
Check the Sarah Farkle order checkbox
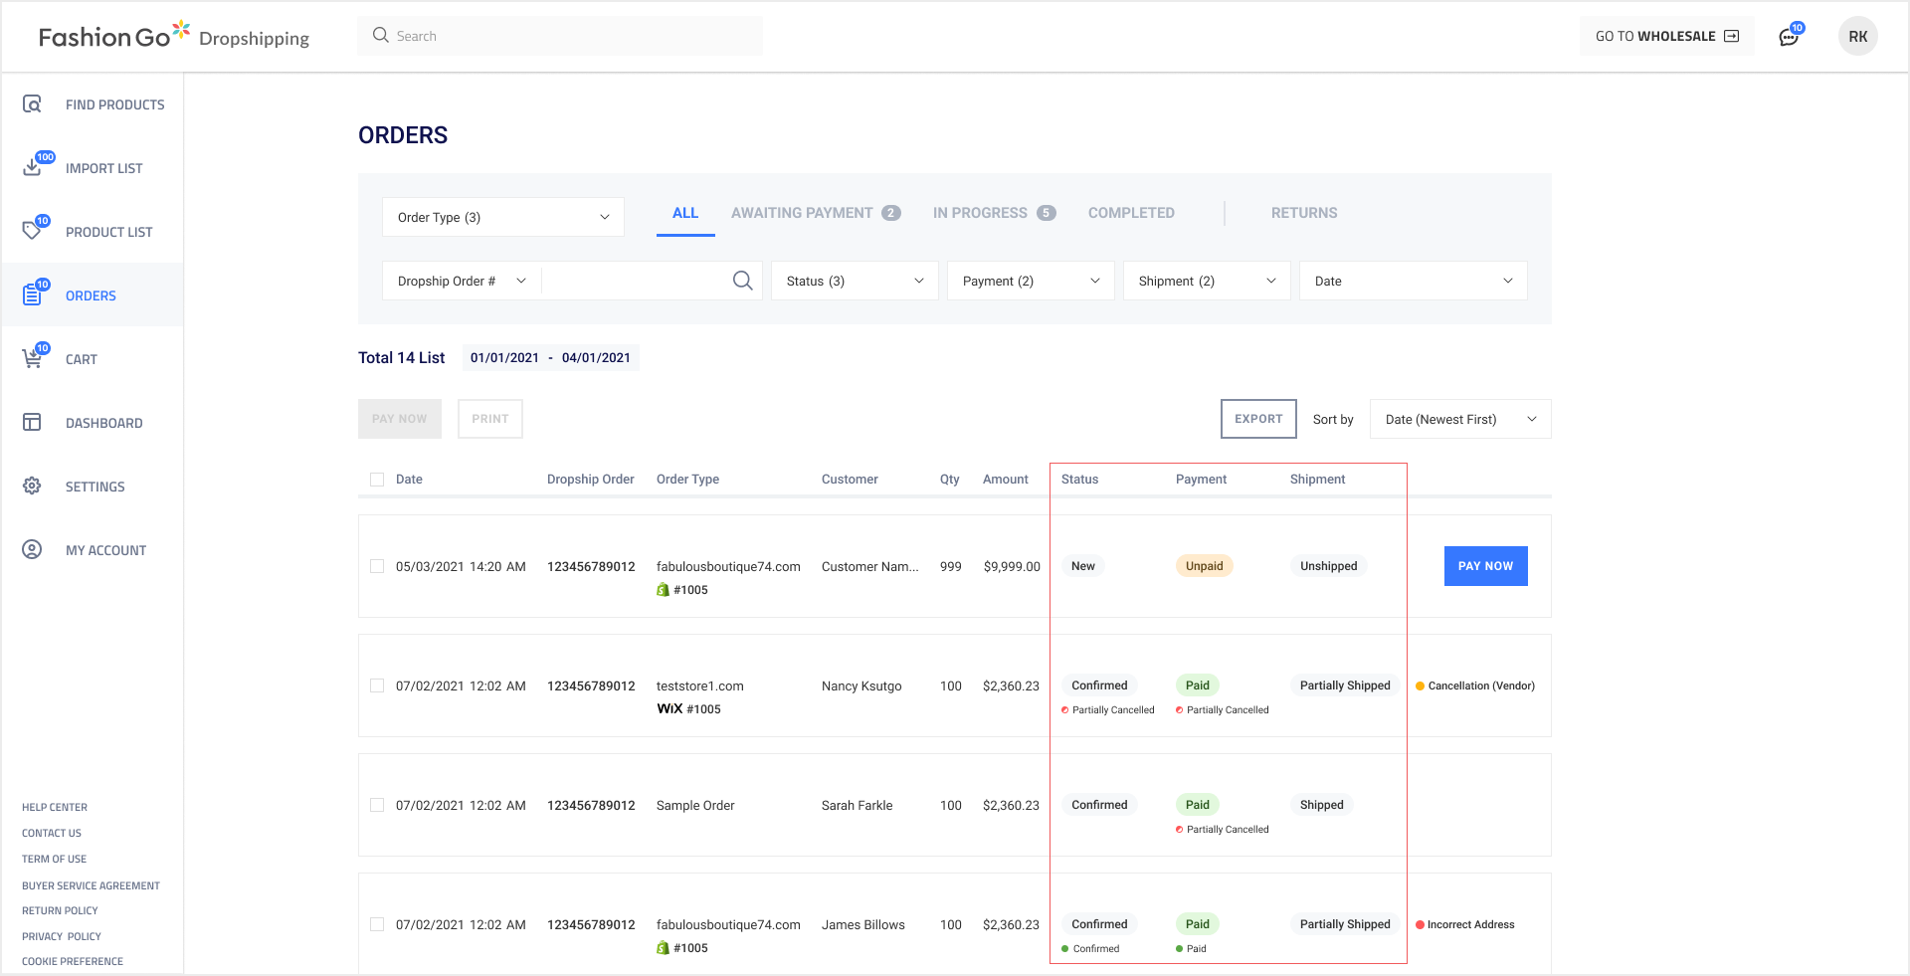pyautogui.click(x=377, y=805)
